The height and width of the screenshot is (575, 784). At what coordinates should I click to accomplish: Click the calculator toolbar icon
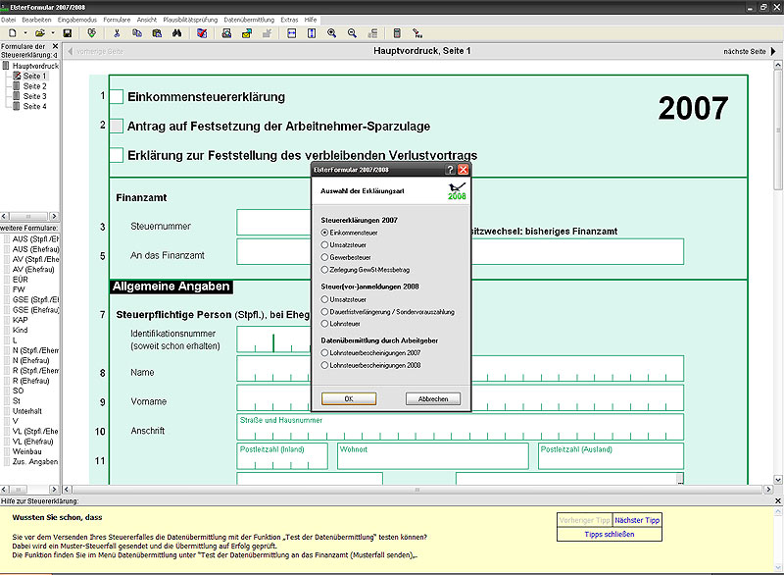397,33
